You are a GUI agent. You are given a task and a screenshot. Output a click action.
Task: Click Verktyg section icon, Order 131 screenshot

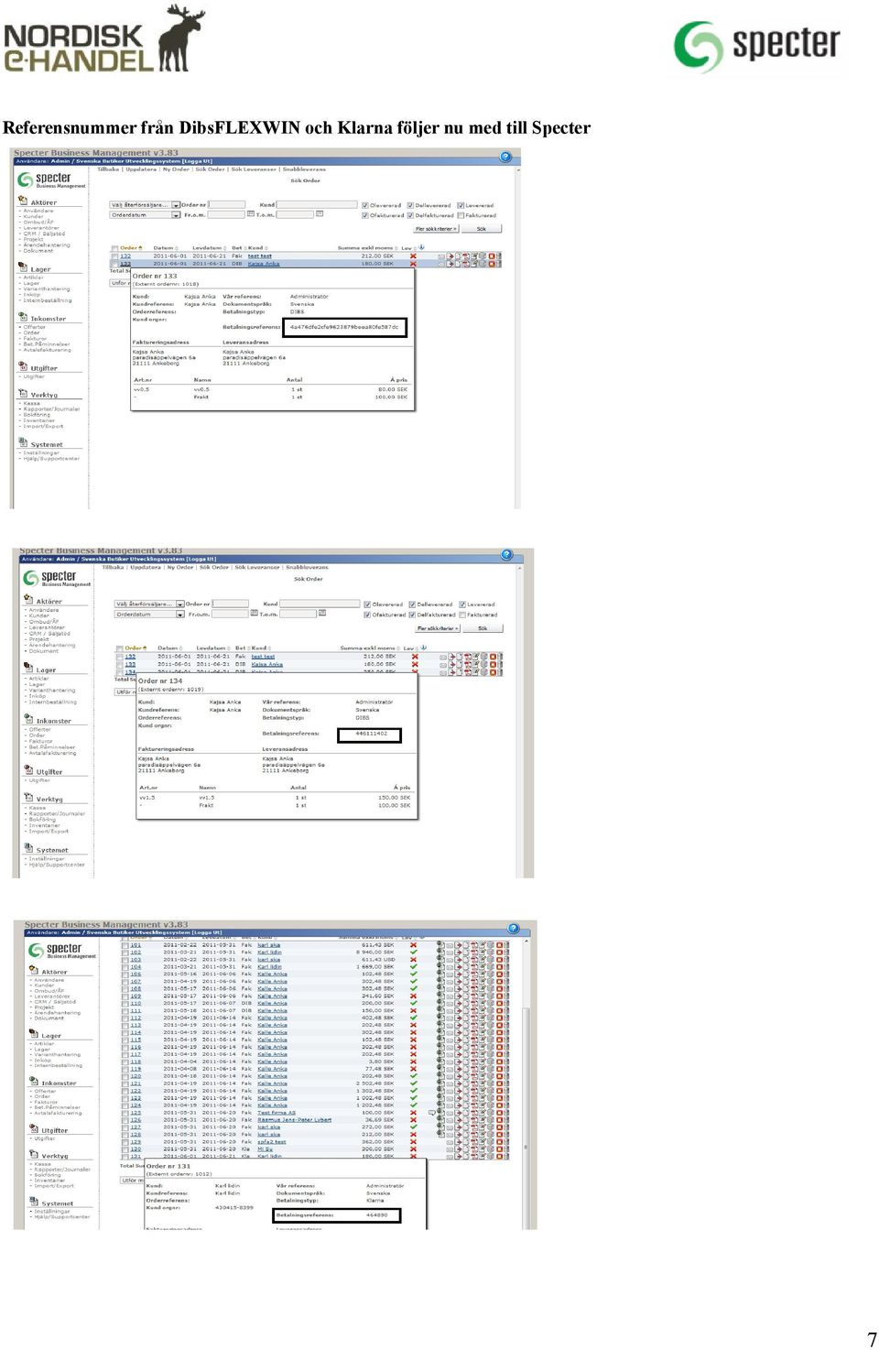[34, 1155]
